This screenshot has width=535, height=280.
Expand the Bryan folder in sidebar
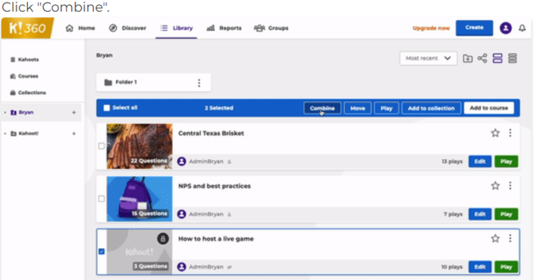coord(5,113)
